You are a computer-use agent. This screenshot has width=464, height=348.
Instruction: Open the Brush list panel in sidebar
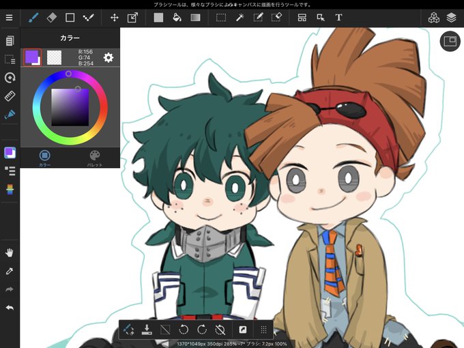(10, 171)
